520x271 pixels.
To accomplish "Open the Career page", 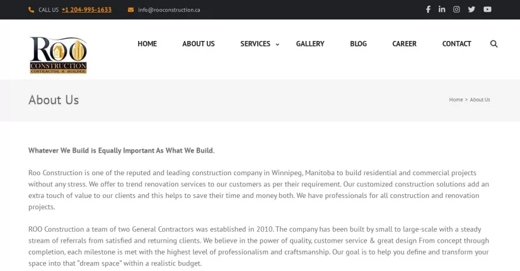I will (x=404, y=43).
